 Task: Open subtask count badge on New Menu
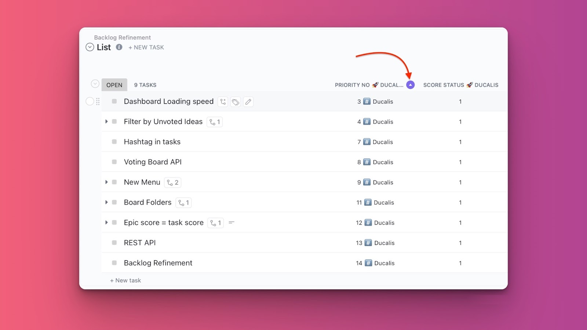pyautogui.click(x=173, y=183)
